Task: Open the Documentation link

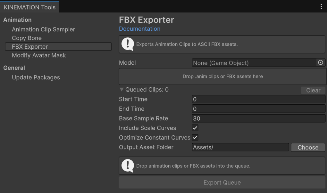Action: [140, 29]
